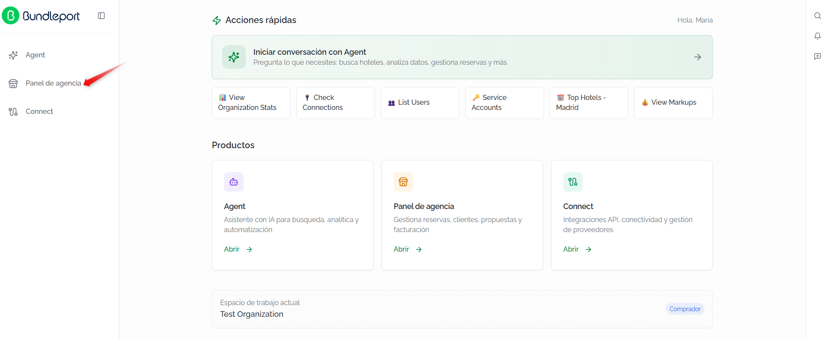This screenshot has height=339, width=825.
Task: Run View Markups quick action
Action: click(673, 103)
